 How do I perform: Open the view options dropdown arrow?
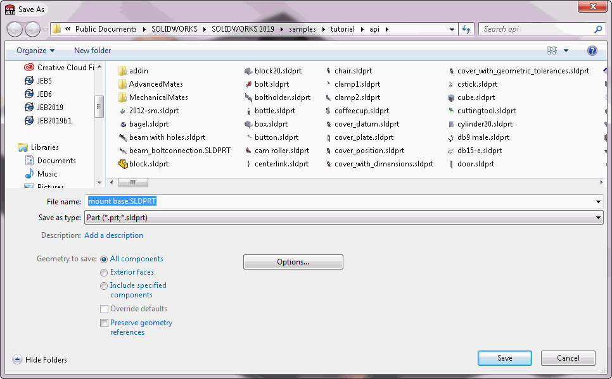[566, 51]
